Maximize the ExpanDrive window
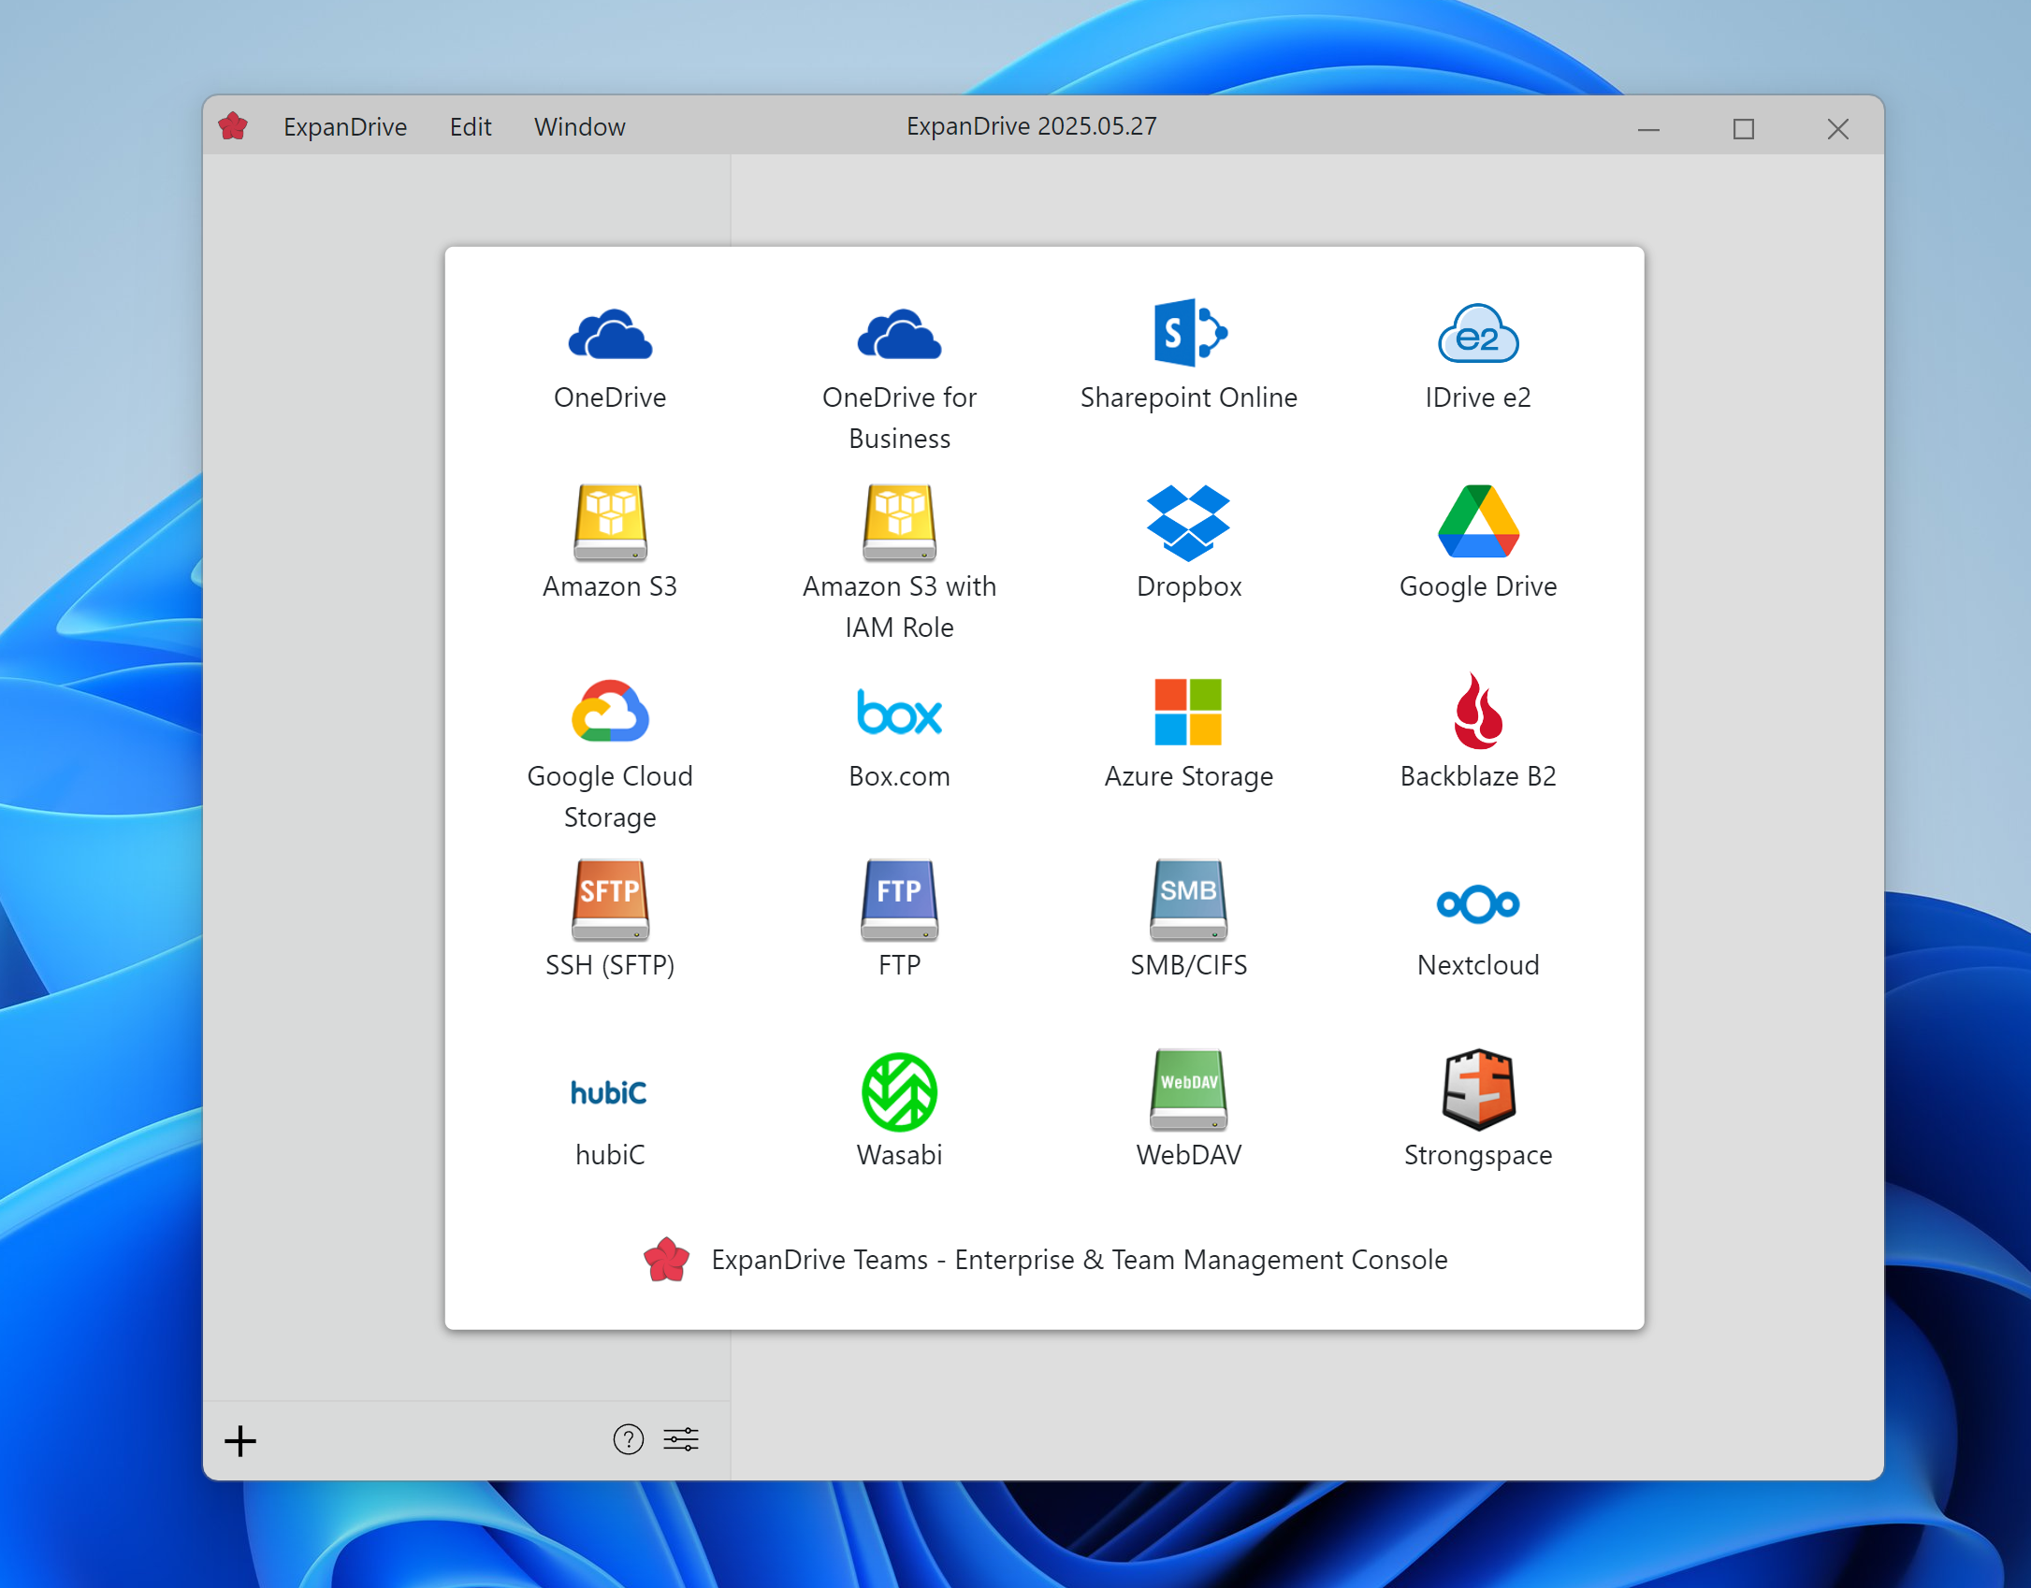 coord(1744,128)
